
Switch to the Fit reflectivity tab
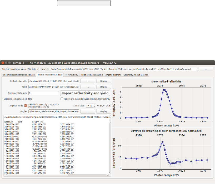tap(71, 75)
